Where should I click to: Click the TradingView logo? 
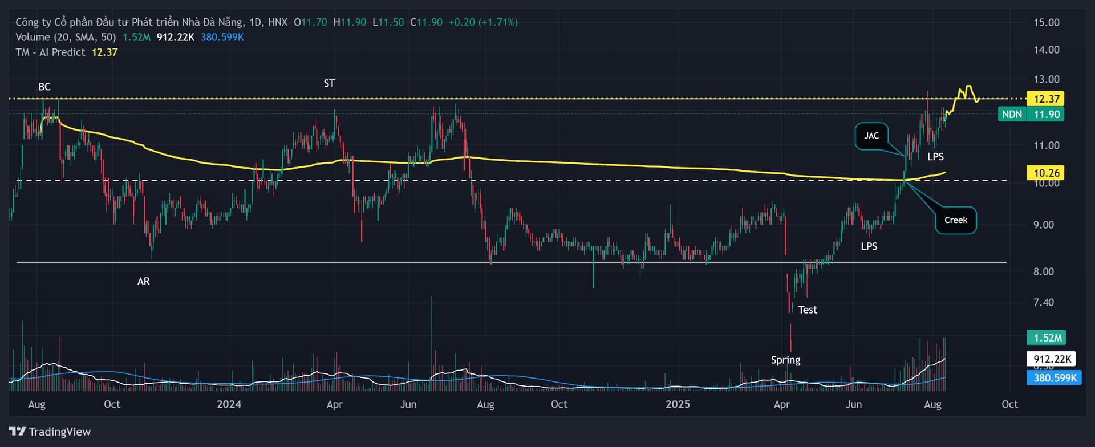pos(50,432)
